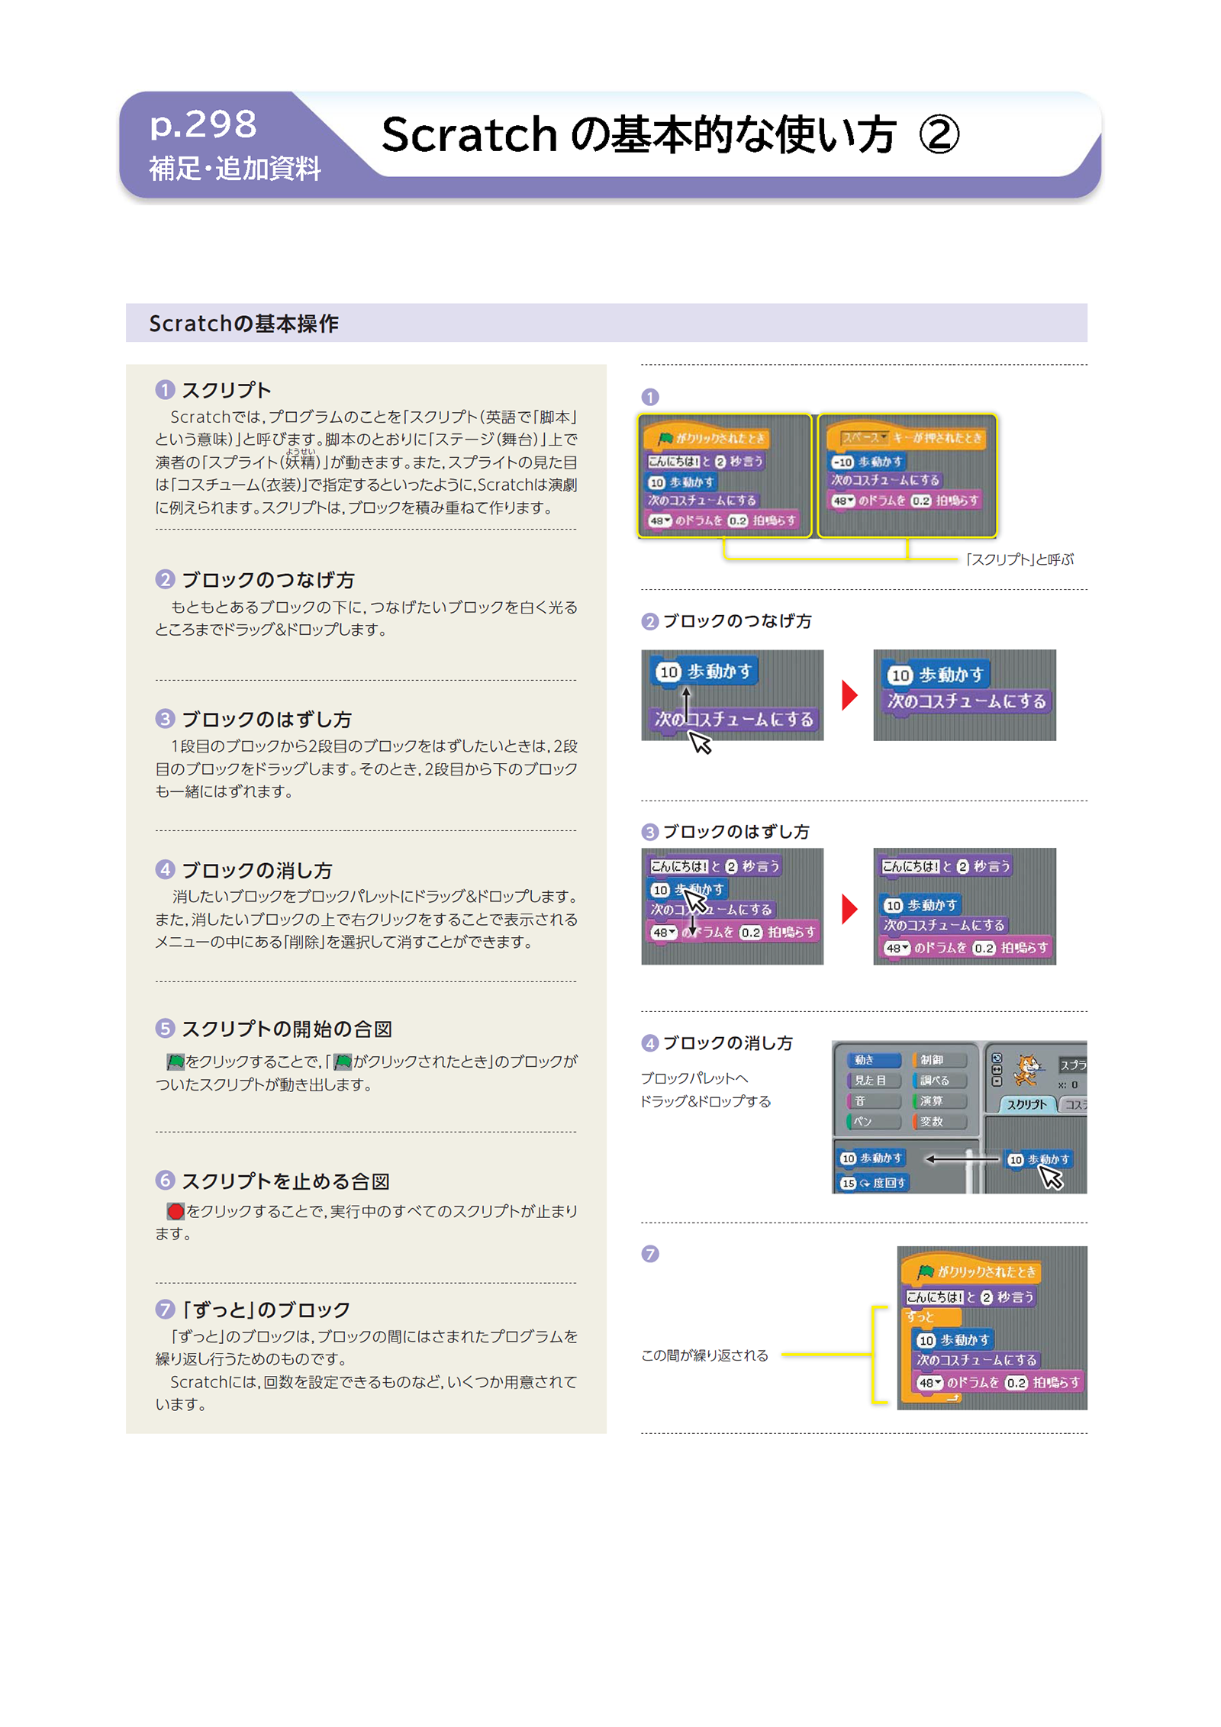Open the 48 drum dropdown in figure 3's right panel

tap(897, 948)
